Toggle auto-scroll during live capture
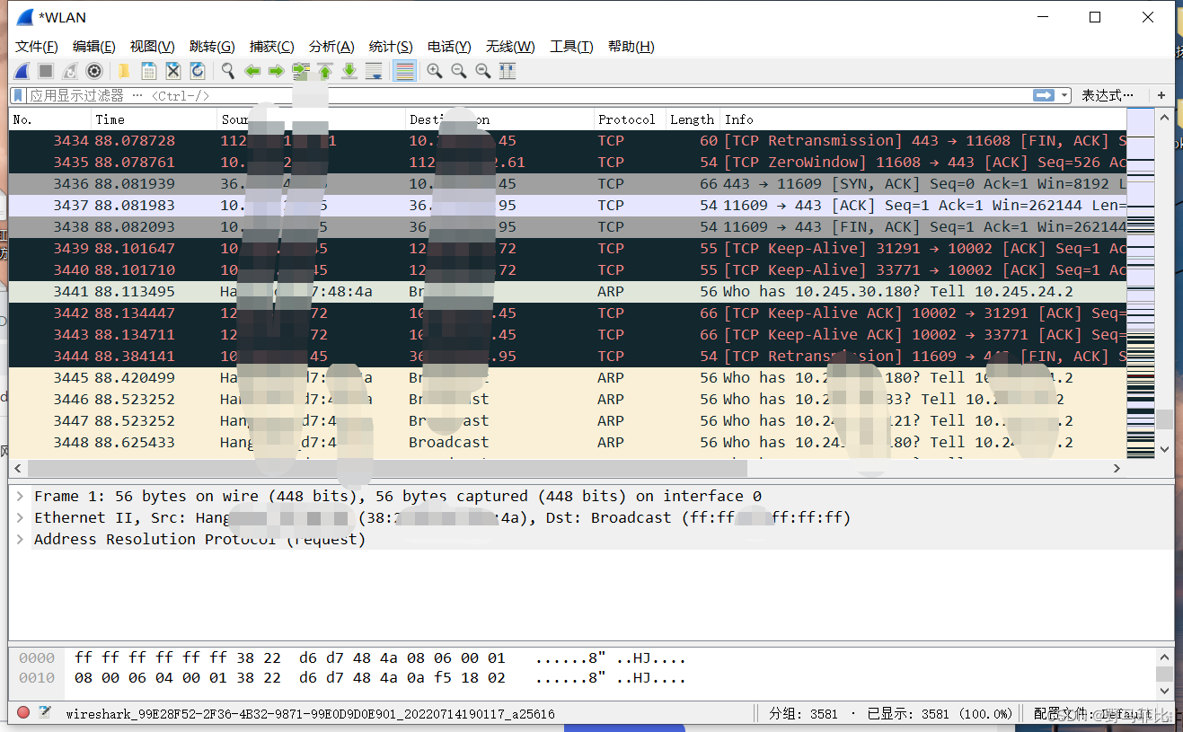Image resolution: width=1183 pixels, height=732 pixels. coord(374,71)
